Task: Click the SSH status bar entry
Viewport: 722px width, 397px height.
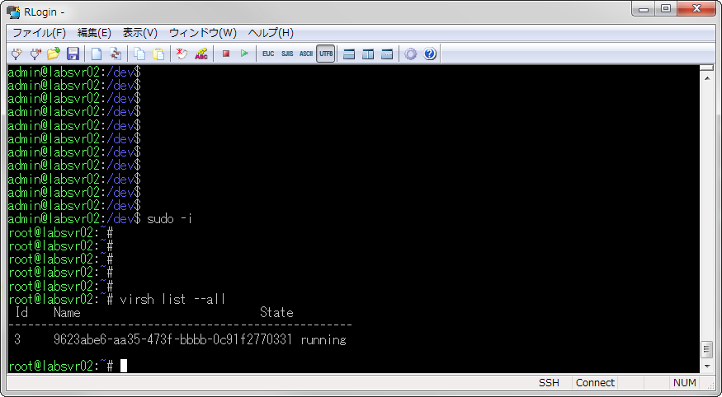Action: coord(549,383)
